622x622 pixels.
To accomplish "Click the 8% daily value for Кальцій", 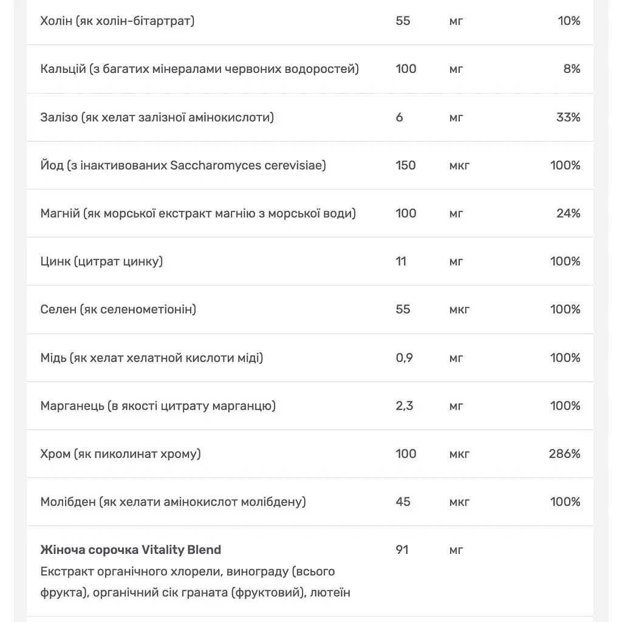I will (x=572, y=69).
